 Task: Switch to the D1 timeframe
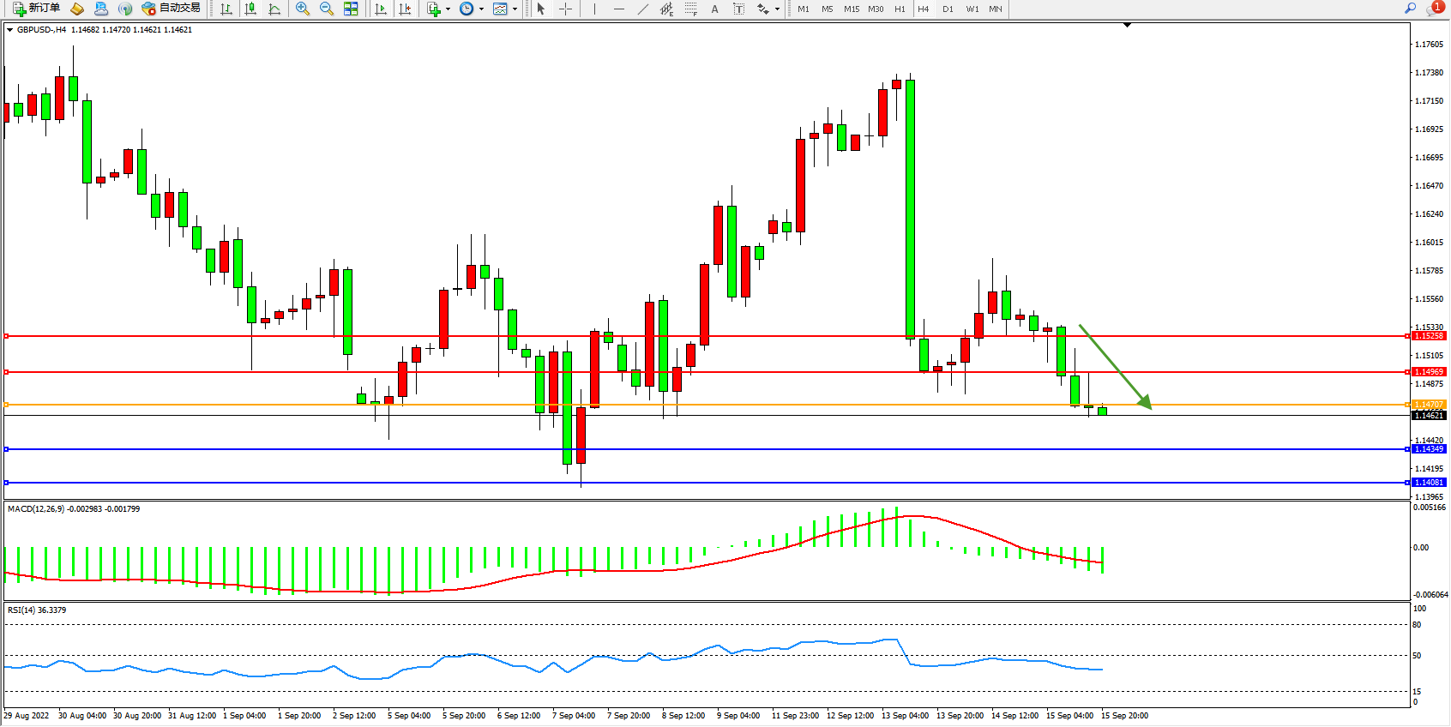coord(948,9)
